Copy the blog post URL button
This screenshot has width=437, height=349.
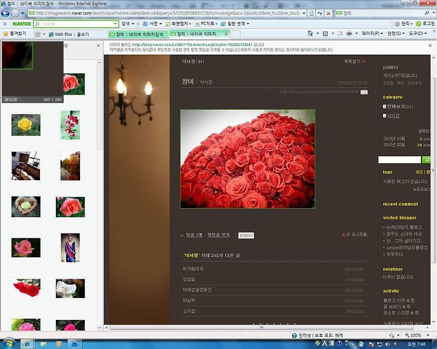coord(364,92)
